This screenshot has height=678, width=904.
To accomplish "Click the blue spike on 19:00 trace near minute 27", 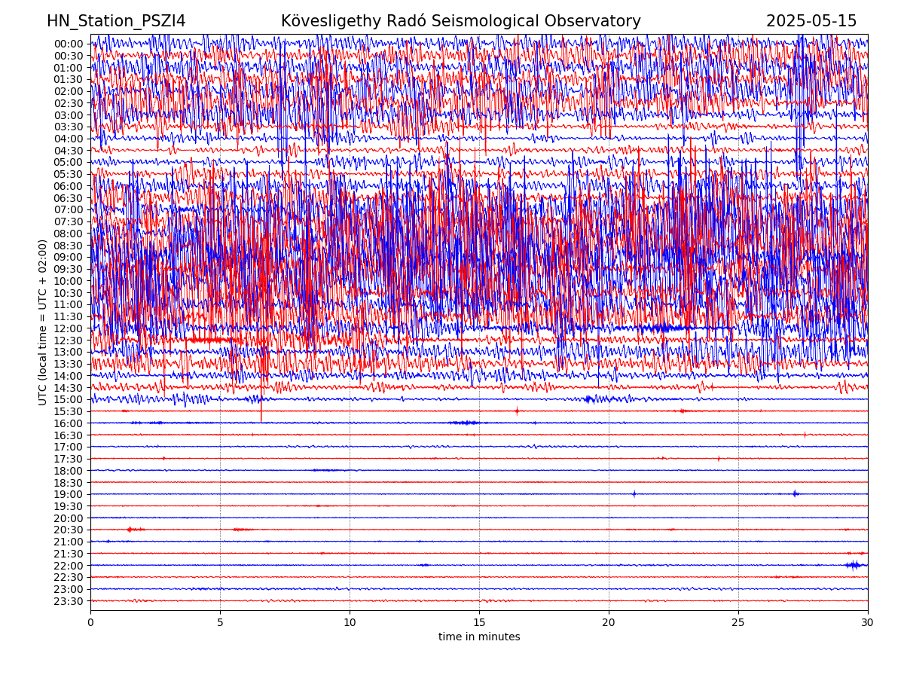I will 796,493.
